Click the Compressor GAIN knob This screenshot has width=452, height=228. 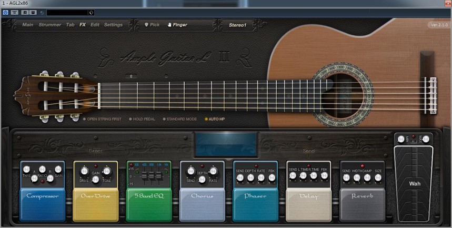58,170
